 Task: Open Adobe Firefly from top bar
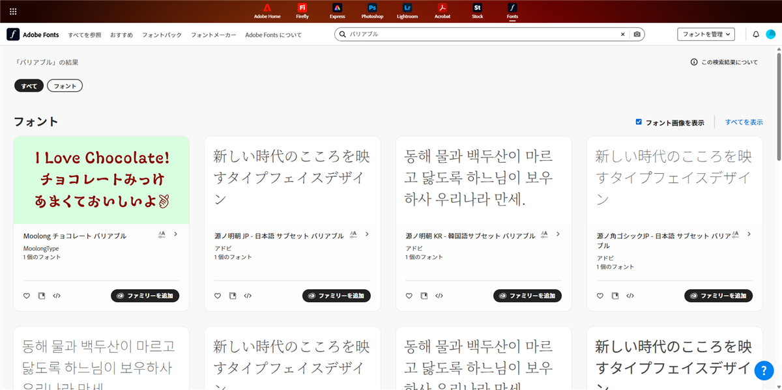[x=302, y=10]
